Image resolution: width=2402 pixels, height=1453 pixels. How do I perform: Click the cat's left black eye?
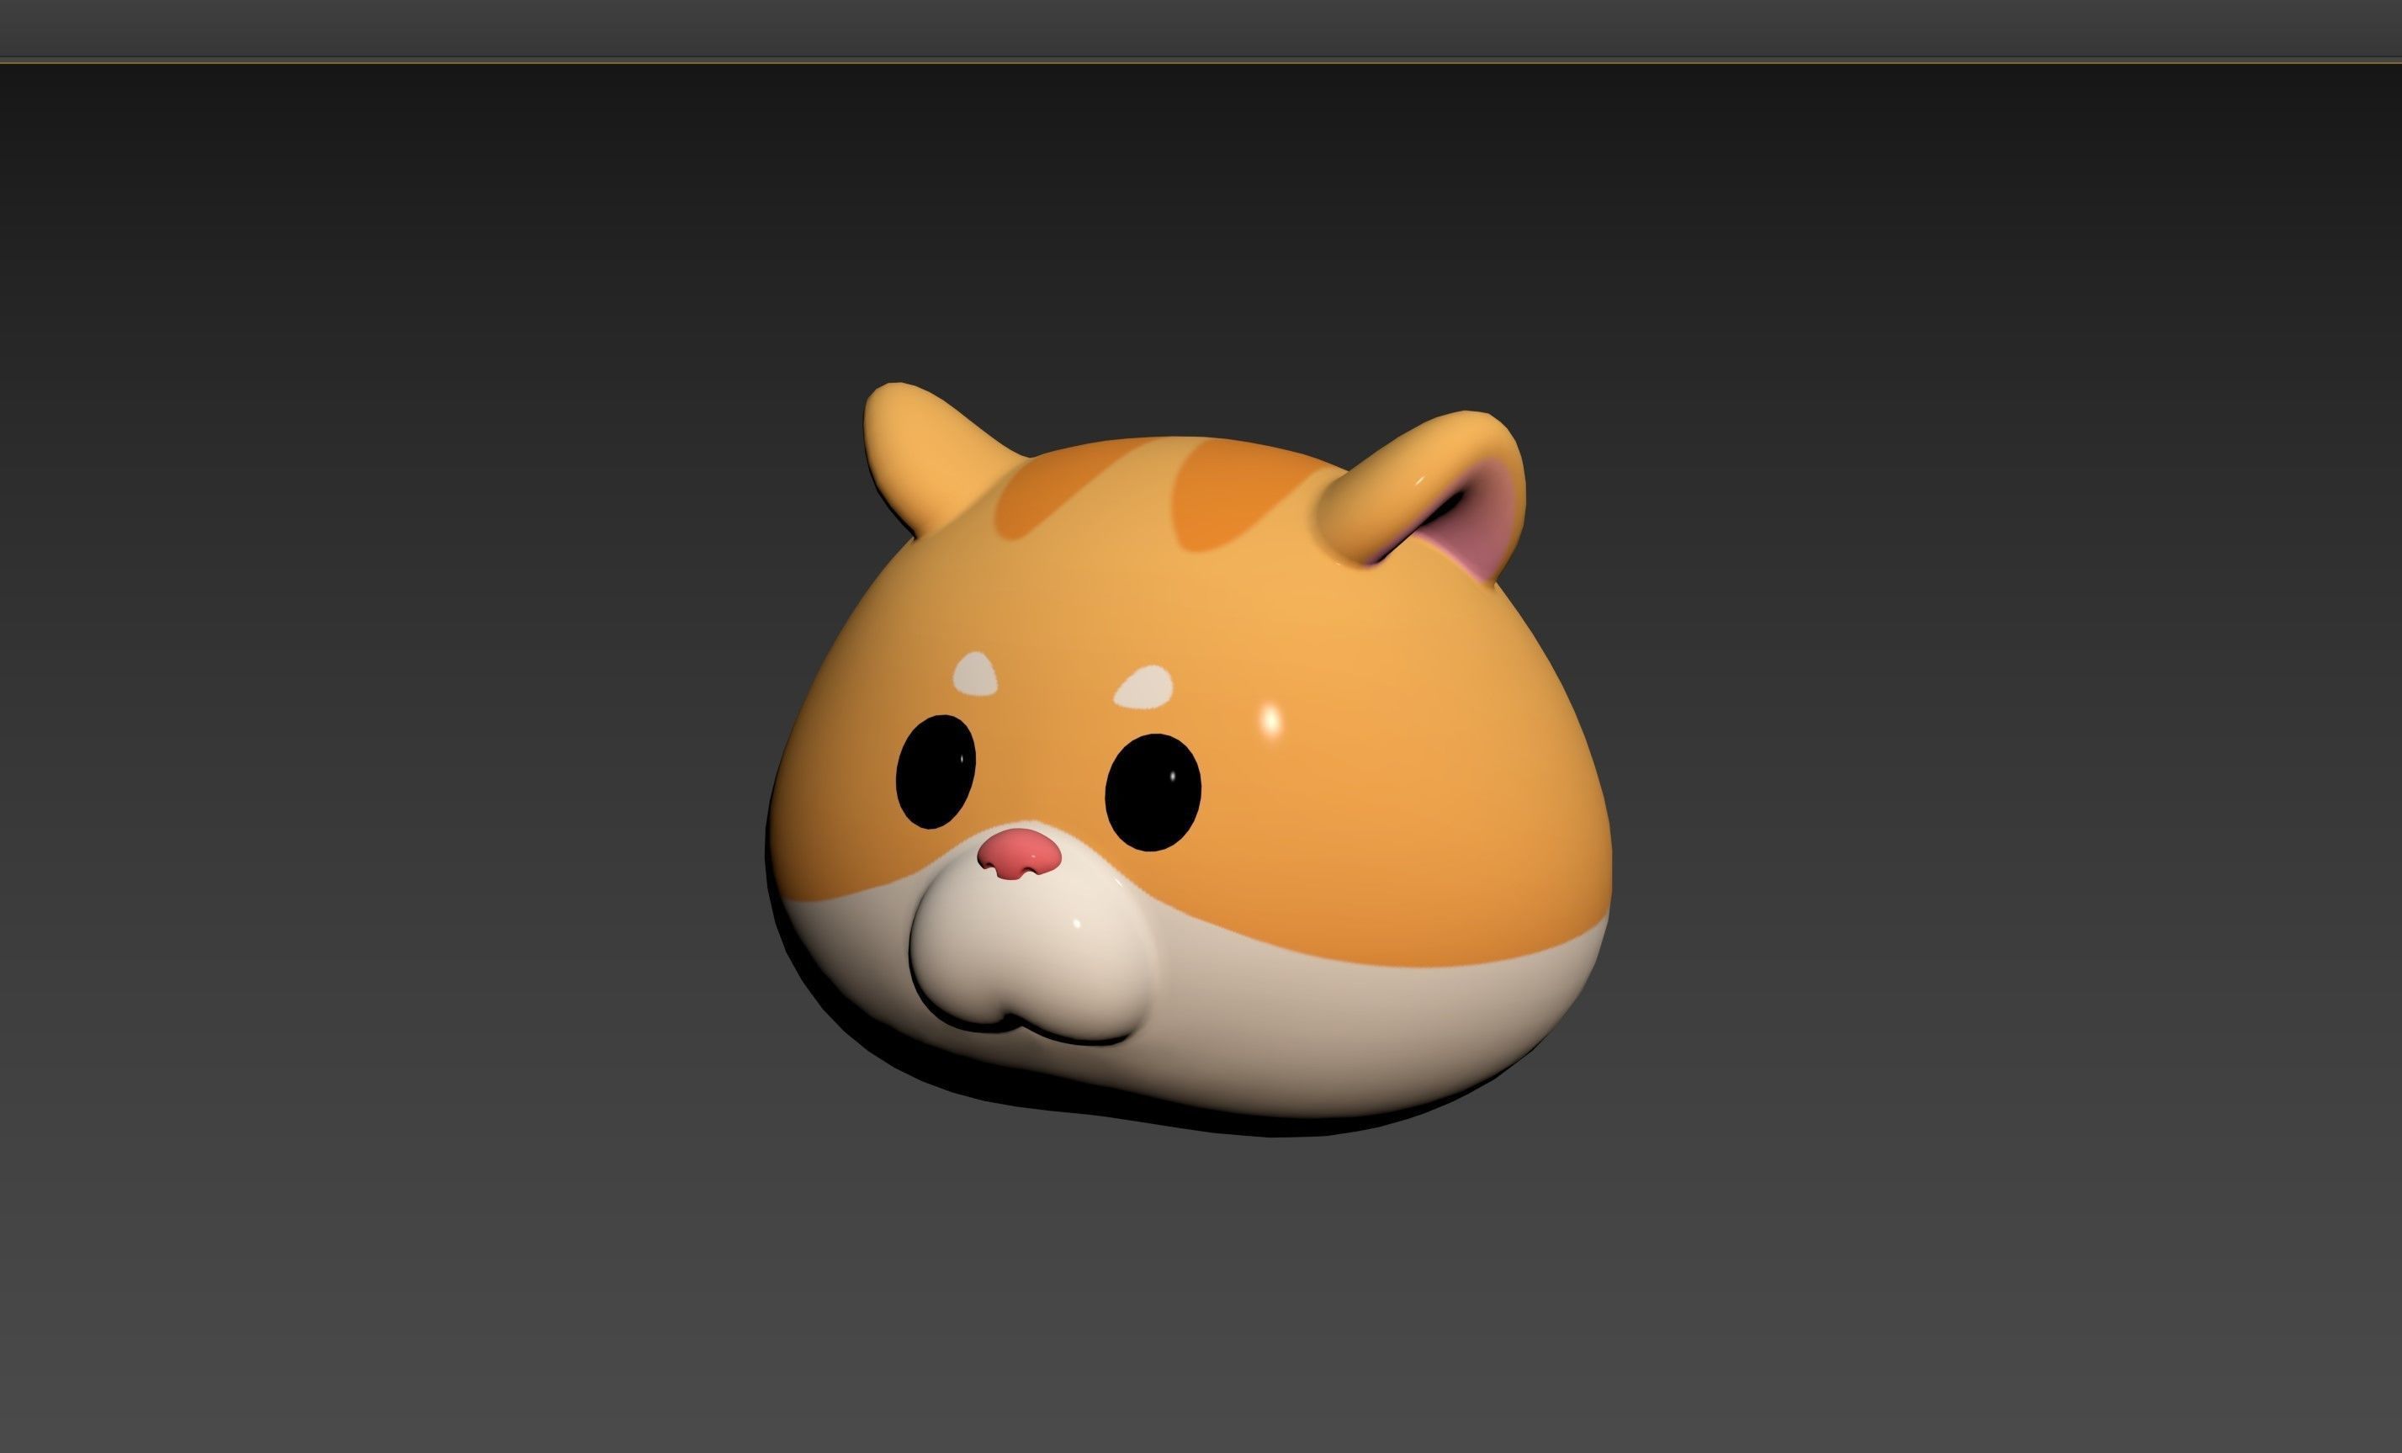935,772
